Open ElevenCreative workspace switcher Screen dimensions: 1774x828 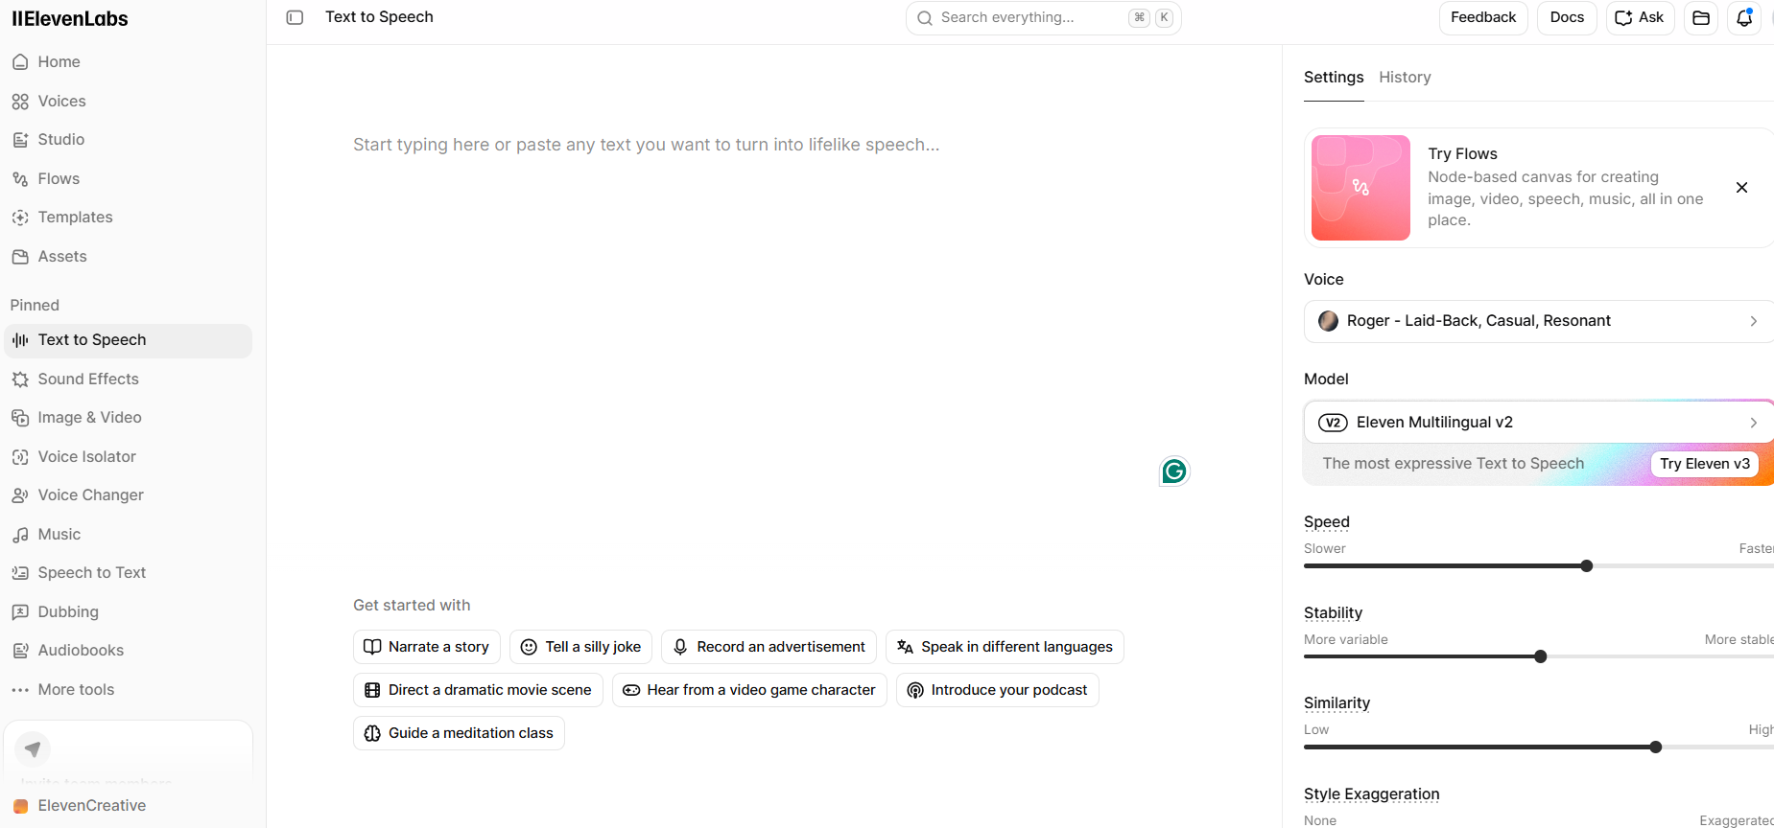tap(128, 806)
